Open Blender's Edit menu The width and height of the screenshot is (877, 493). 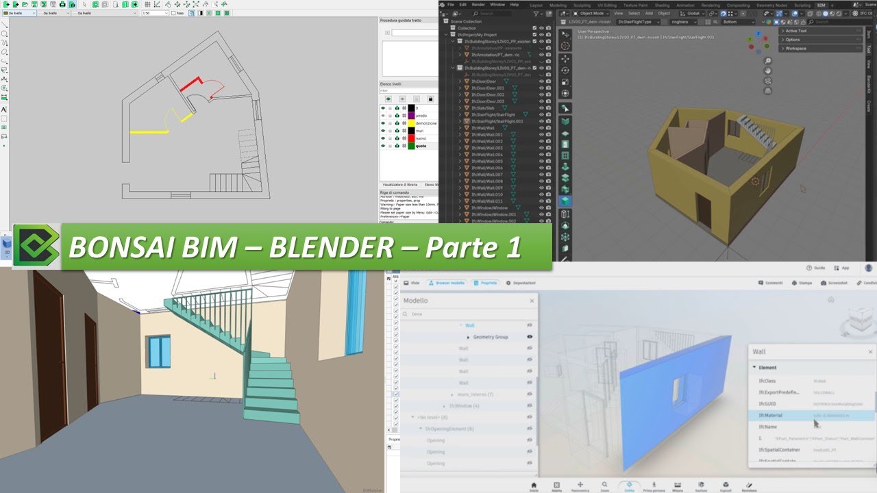click(462, 4)
